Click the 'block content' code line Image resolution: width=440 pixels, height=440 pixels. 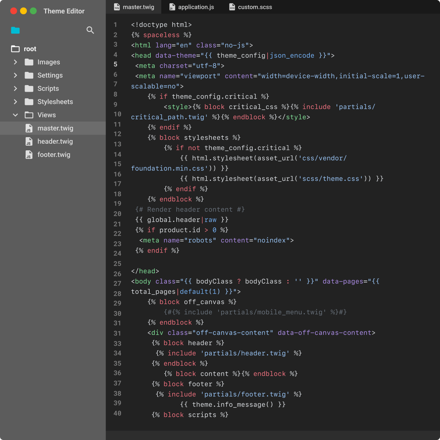point(231,374)
